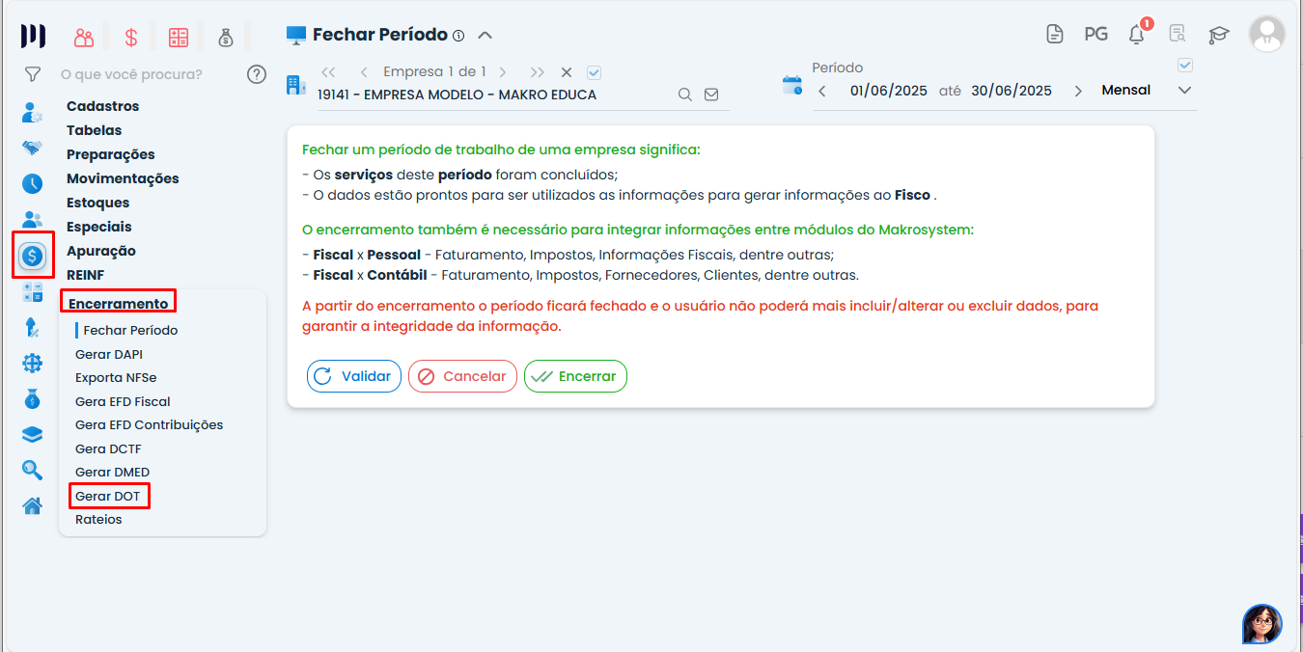This screenshot has width=1303, height=652.
Task: Open the money bag module icon in top bar
Action: (x=226, y=38)
